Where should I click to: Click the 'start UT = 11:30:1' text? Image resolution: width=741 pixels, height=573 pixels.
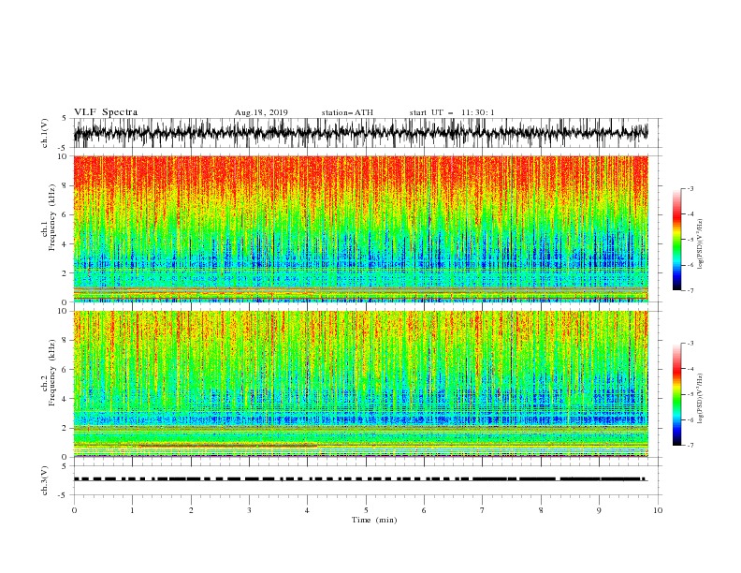pos(452,112)
